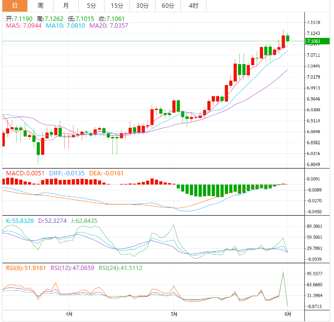
Task: Select the 日 daily chart tab
Action: tap(15, 6)
